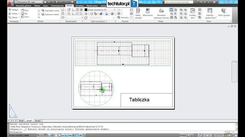Click the Zakres zoom tool

click(13, 18)
